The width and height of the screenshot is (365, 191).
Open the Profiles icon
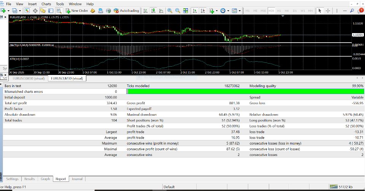coord(14,11)
